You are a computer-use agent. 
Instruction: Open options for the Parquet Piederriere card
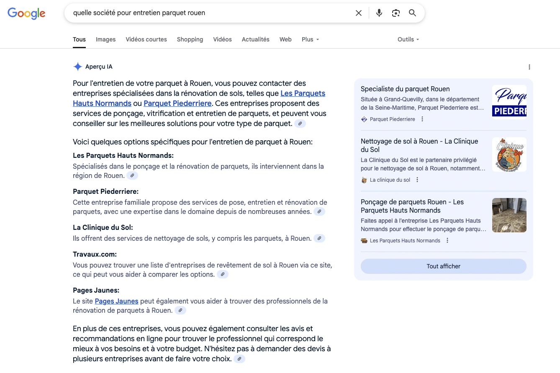(422, 119)
